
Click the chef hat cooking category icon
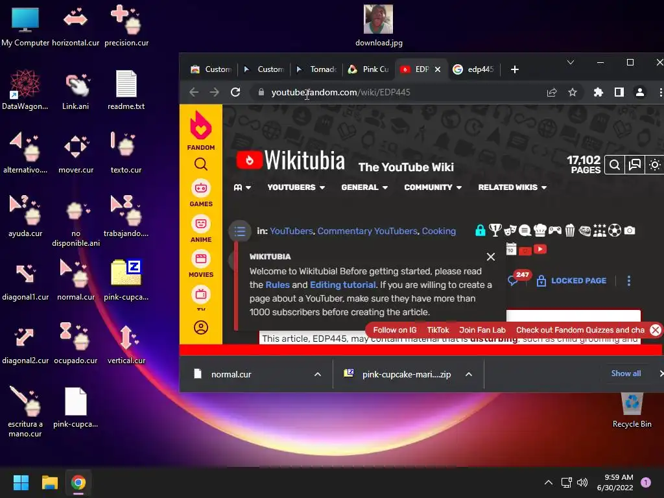[x=540, y=230]
